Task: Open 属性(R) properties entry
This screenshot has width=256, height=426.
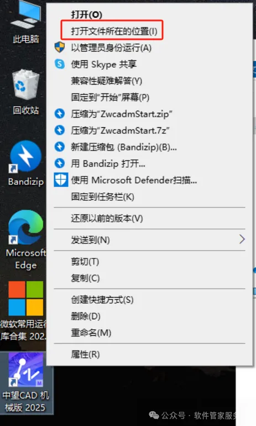Action: [x=85, y=354]
